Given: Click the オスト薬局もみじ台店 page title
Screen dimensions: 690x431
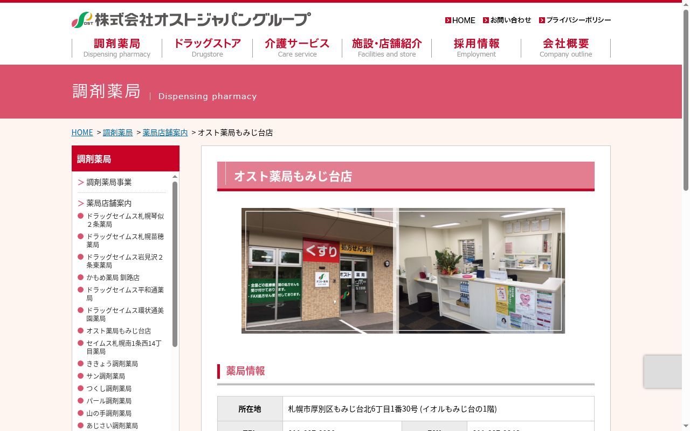Looking at the screenshot, I should tap(293, 176).
